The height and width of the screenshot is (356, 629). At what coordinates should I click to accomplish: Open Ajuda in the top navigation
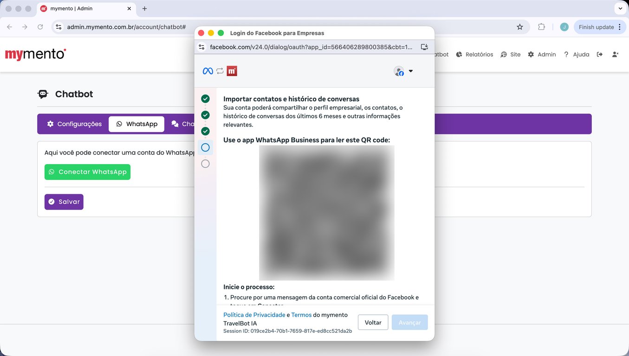pos(576,54)
